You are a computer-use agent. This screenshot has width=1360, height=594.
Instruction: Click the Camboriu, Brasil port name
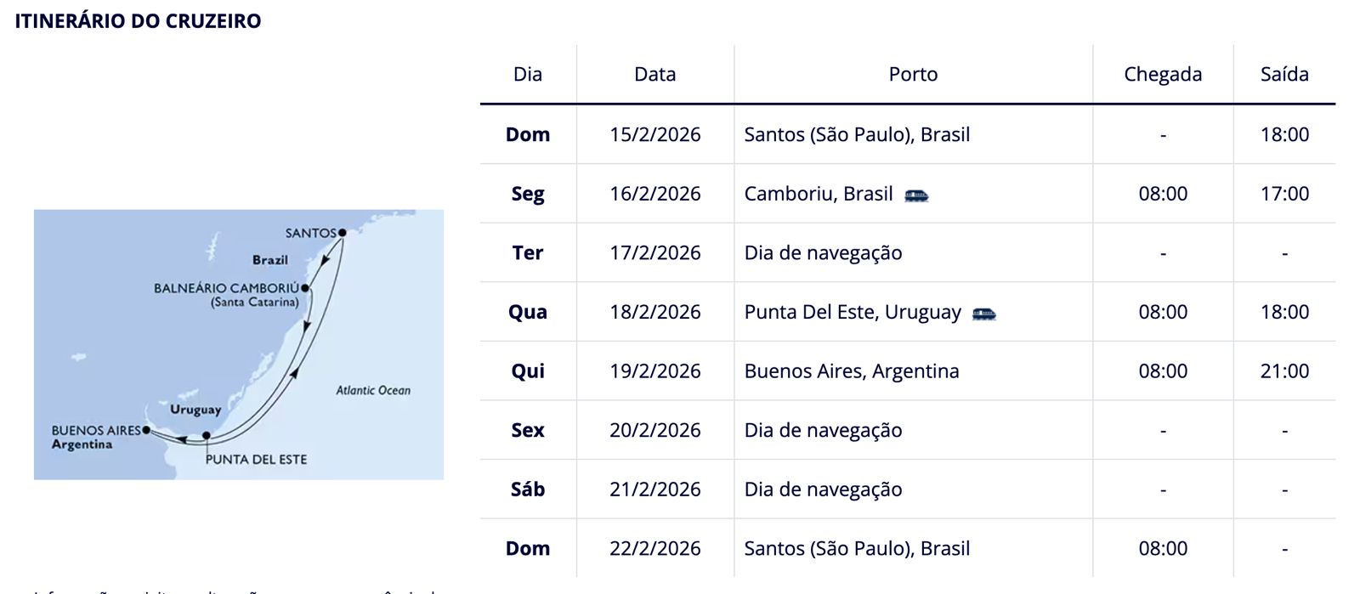[819, 194]
